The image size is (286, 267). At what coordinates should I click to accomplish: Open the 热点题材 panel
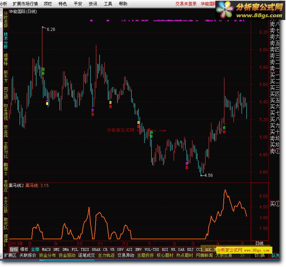184,255
